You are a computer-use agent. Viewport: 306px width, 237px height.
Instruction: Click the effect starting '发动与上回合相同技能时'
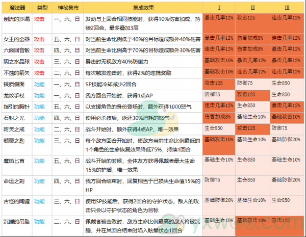click(143, 23)
